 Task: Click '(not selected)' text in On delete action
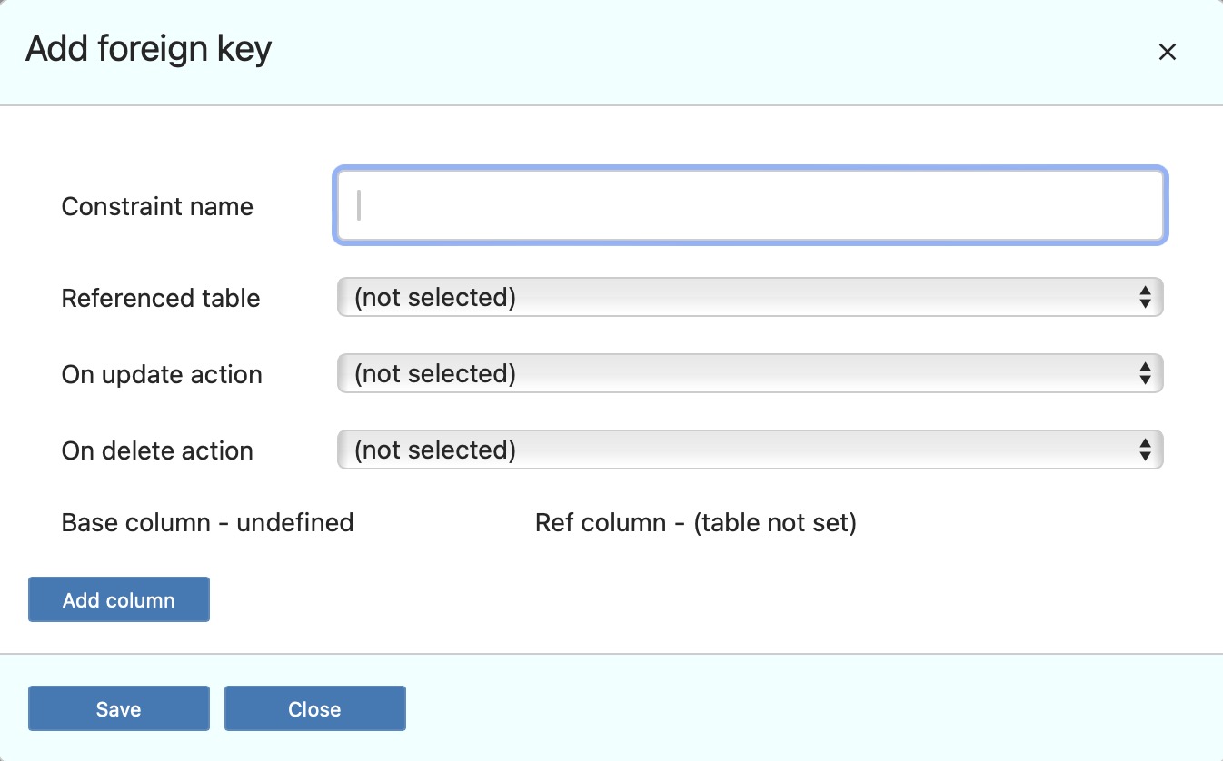(435, 450)
